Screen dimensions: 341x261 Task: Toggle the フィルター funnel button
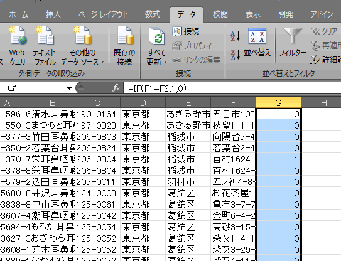[293, 43]
